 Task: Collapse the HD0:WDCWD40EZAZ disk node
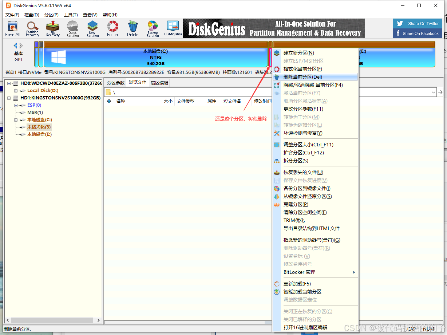tap(9, 83)
